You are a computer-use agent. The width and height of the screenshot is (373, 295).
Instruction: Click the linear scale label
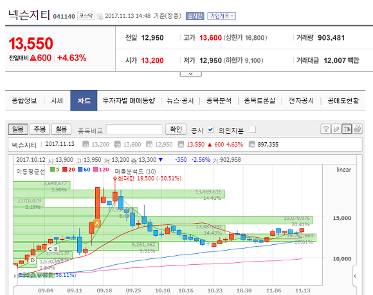tap(344, 170)
